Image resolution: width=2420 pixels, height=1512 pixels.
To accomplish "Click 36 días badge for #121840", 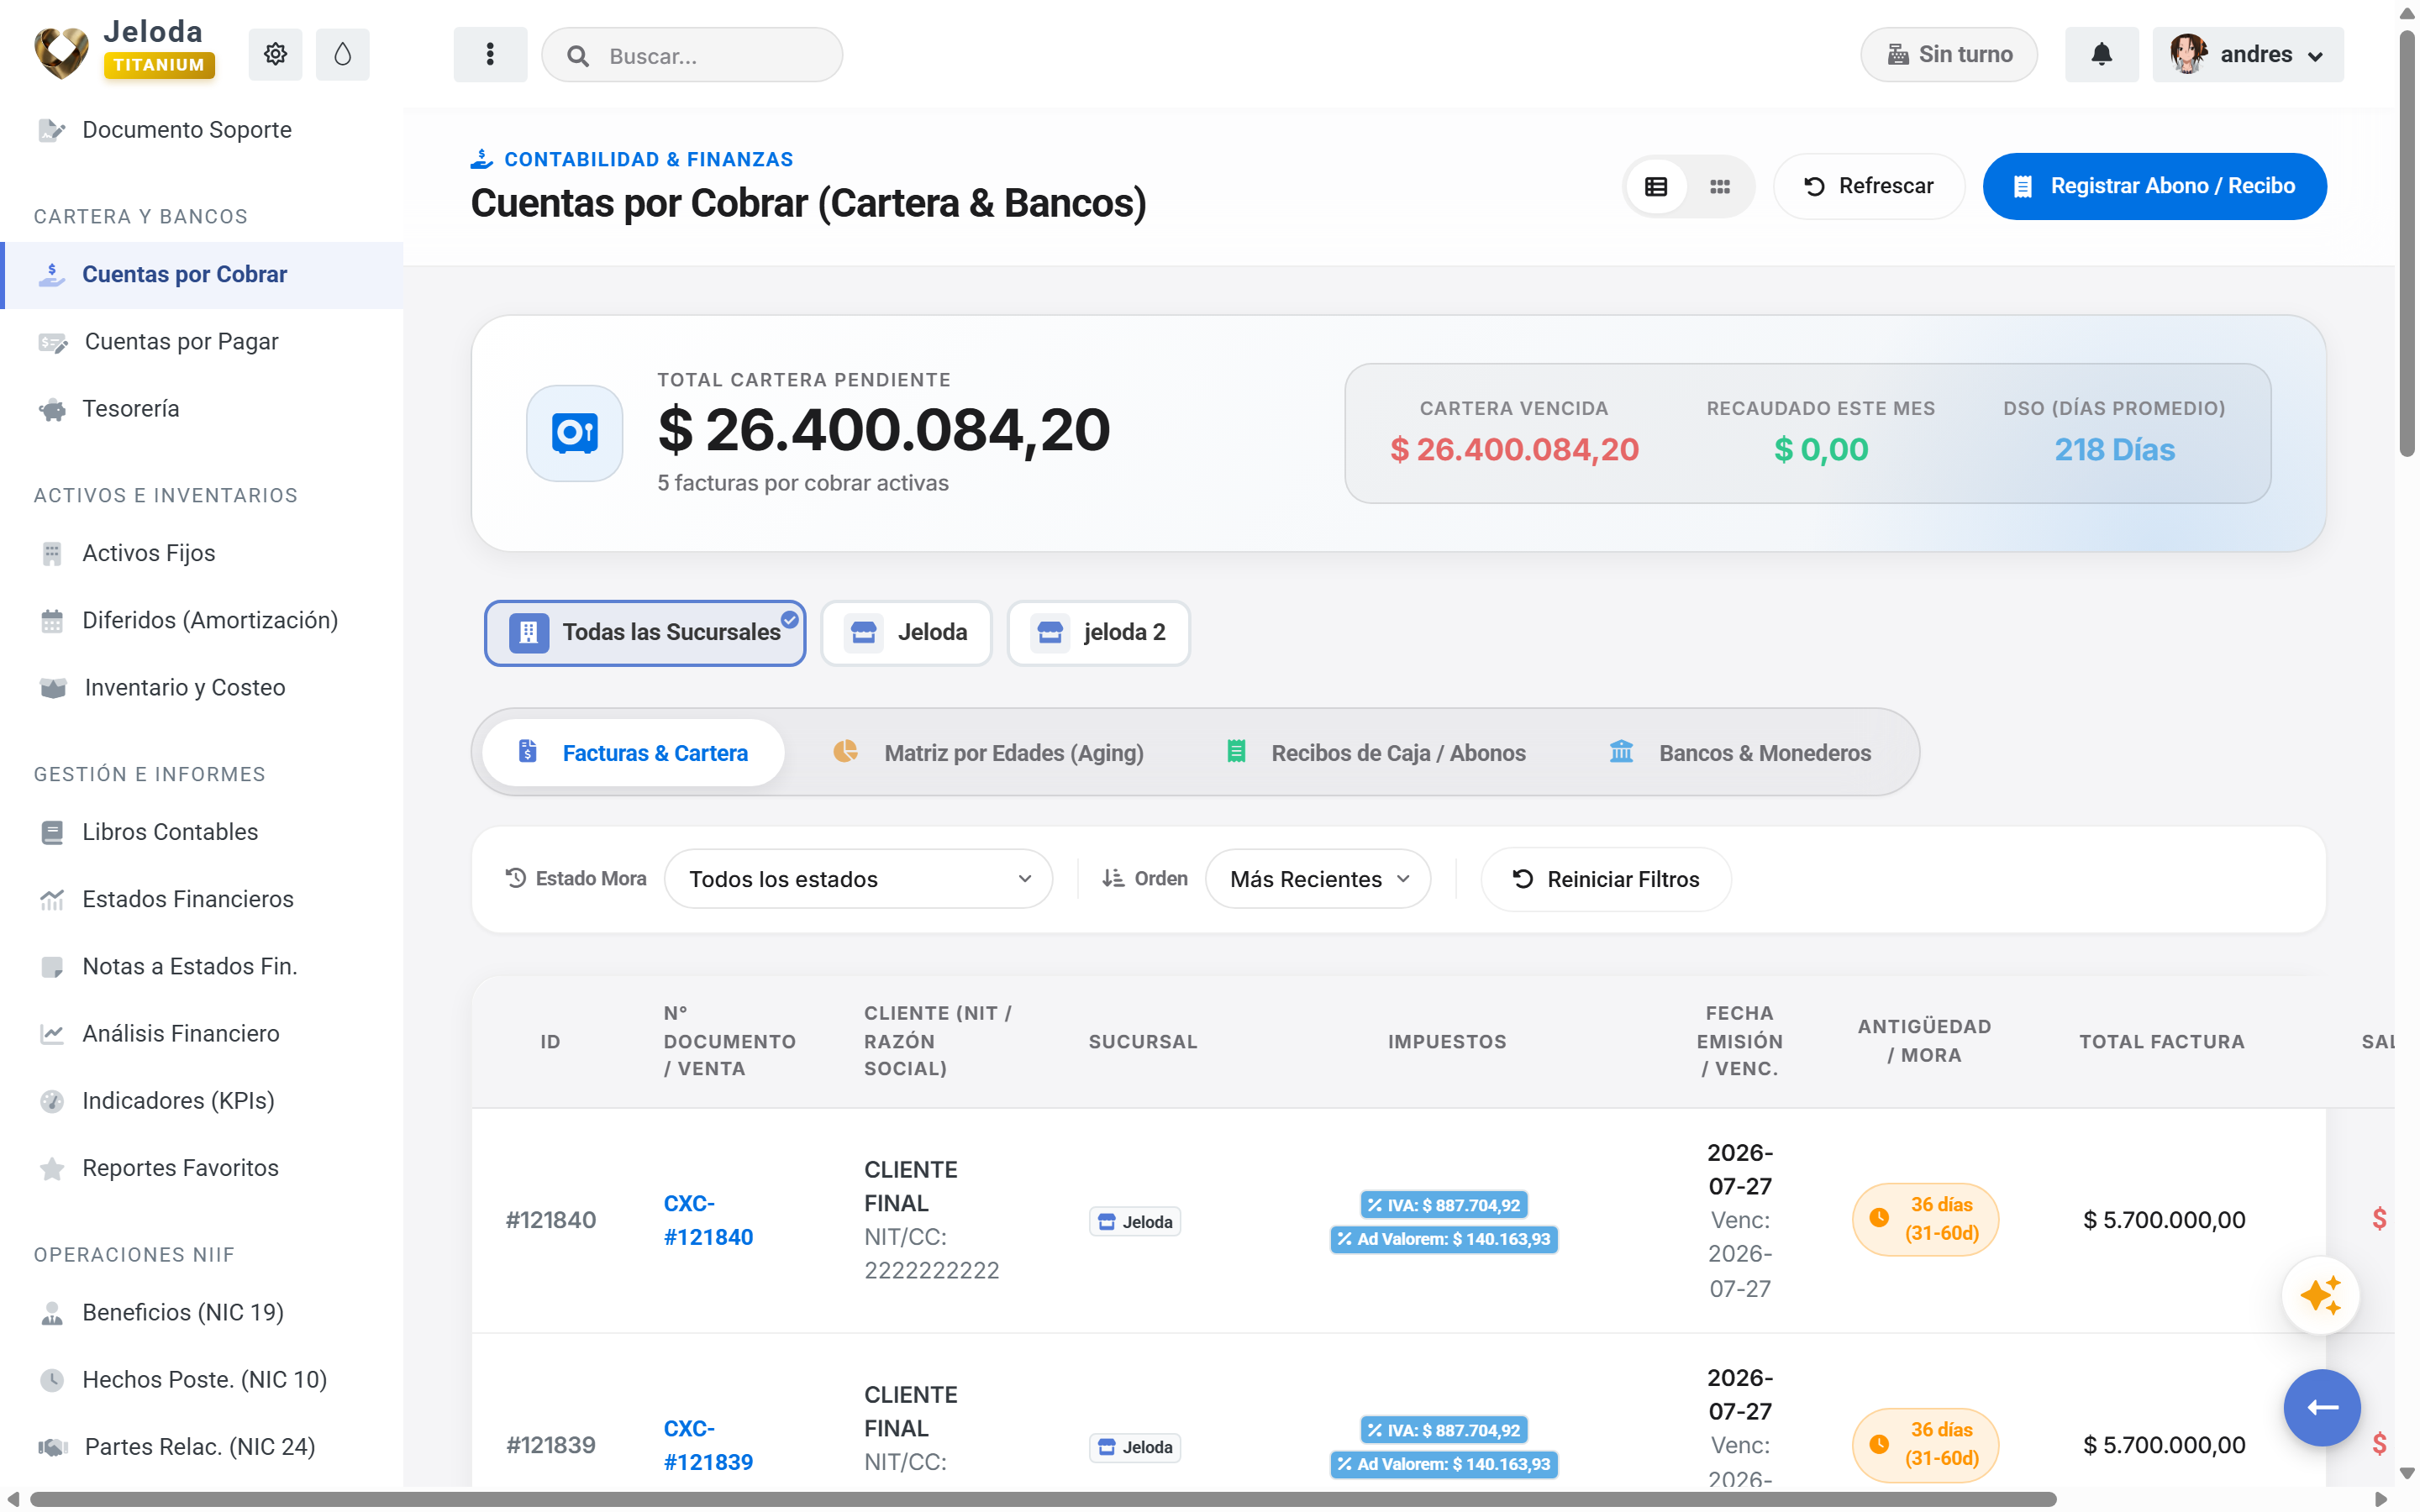I will click(1924, 1219).
